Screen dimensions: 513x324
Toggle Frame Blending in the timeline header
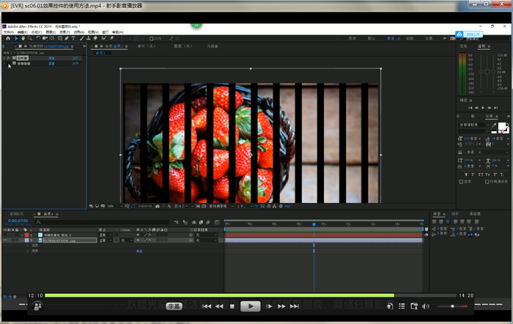[x=201, y=223]
